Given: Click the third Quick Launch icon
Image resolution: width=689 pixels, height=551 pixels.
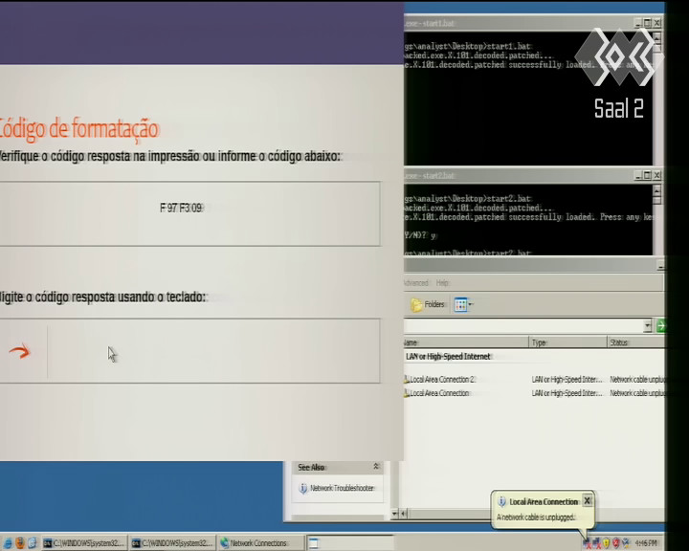Looking at the screenshot, I should 33,543.
